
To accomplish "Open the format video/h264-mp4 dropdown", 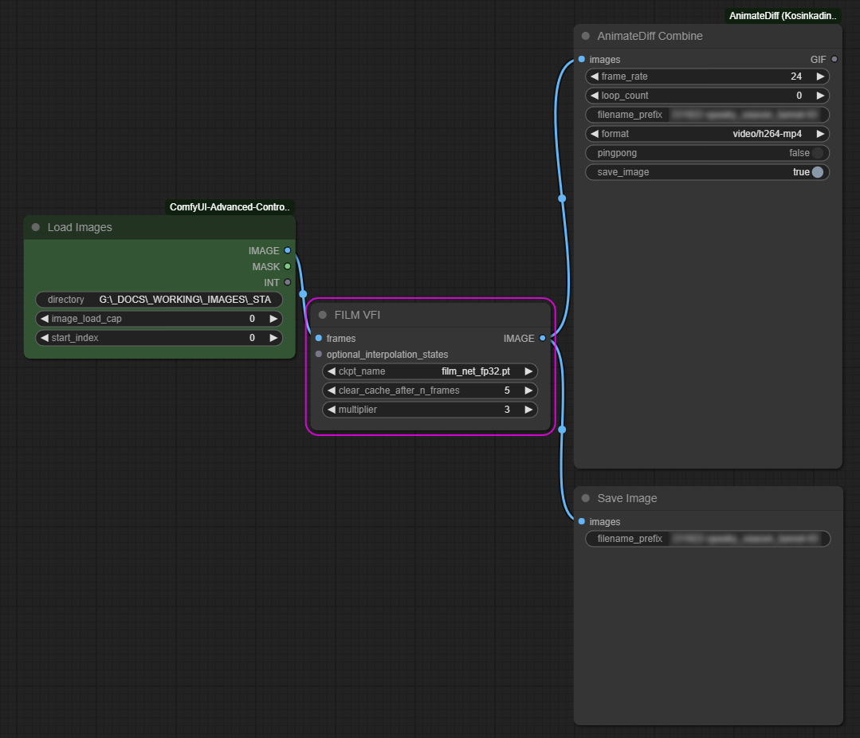I will click(708, 134).
